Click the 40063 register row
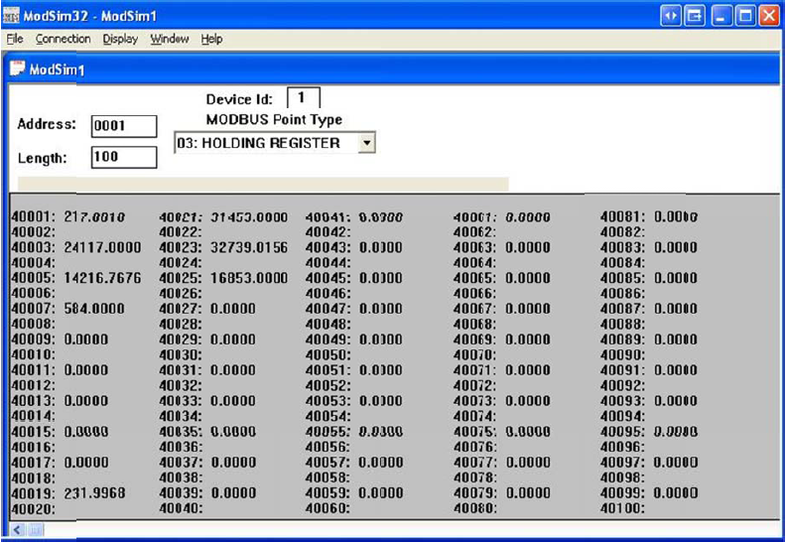The image size is (787, 543). [x=502, y=247]
